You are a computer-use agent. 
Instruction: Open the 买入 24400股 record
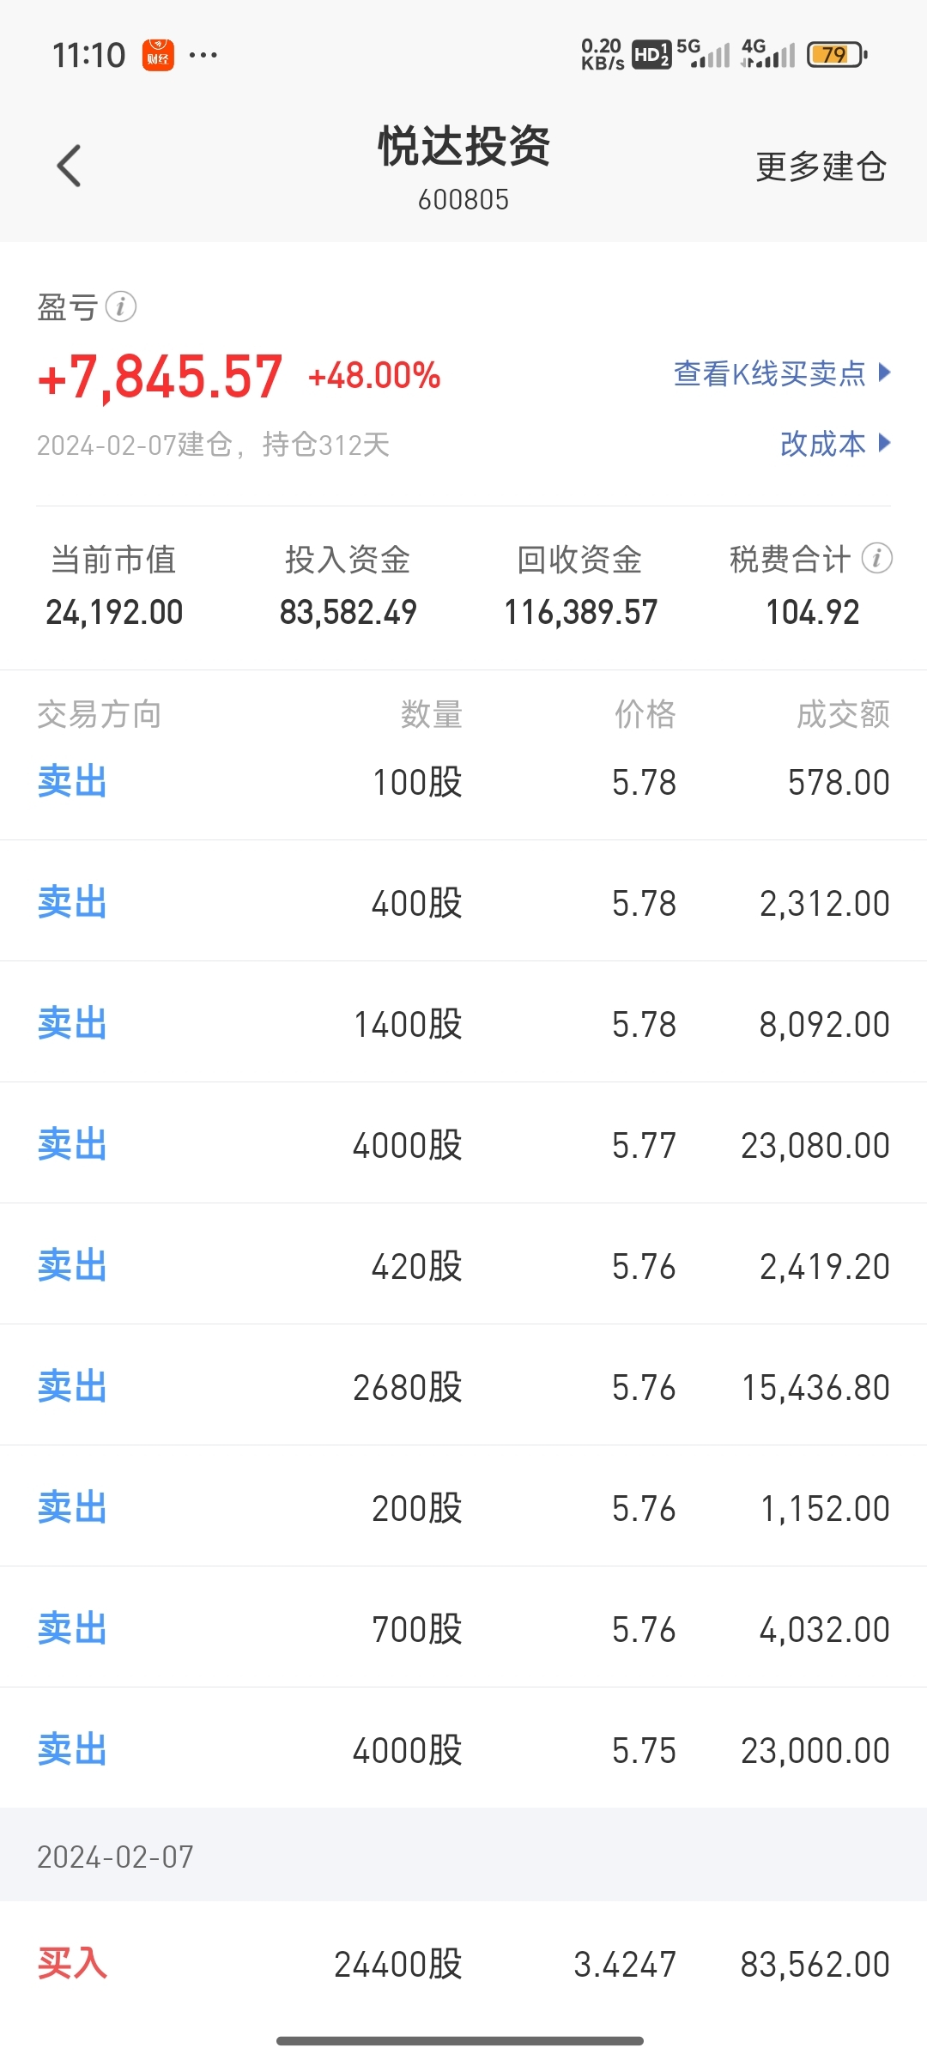(463, 1963)
